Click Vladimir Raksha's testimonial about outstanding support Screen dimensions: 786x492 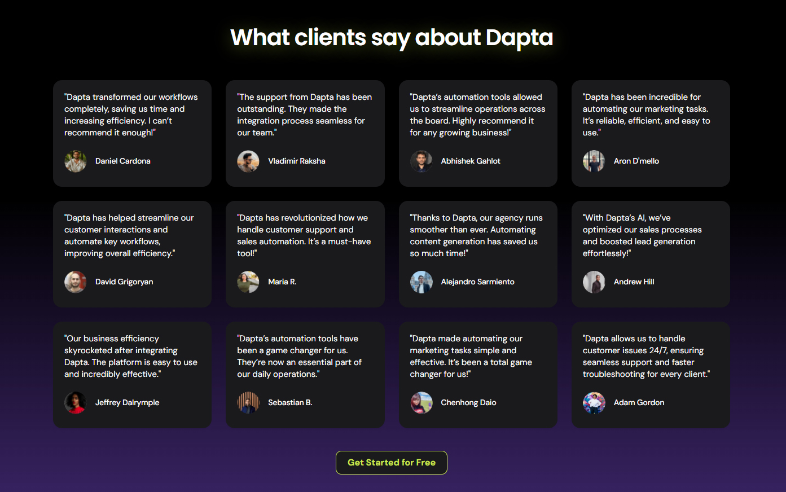pos(304,115)
